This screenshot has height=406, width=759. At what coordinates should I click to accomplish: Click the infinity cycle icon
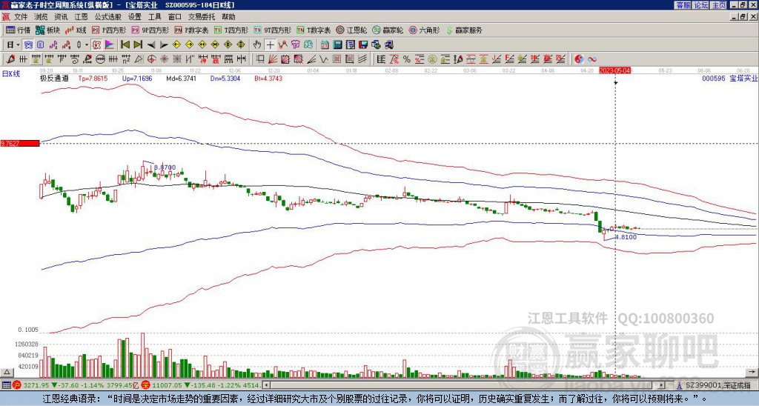point(592,59)
